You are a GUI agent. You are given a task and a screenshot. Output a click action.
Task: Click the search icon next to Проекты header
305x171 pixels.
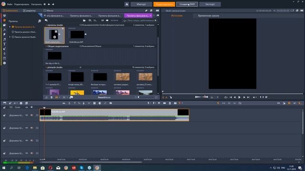pos(40,21)
